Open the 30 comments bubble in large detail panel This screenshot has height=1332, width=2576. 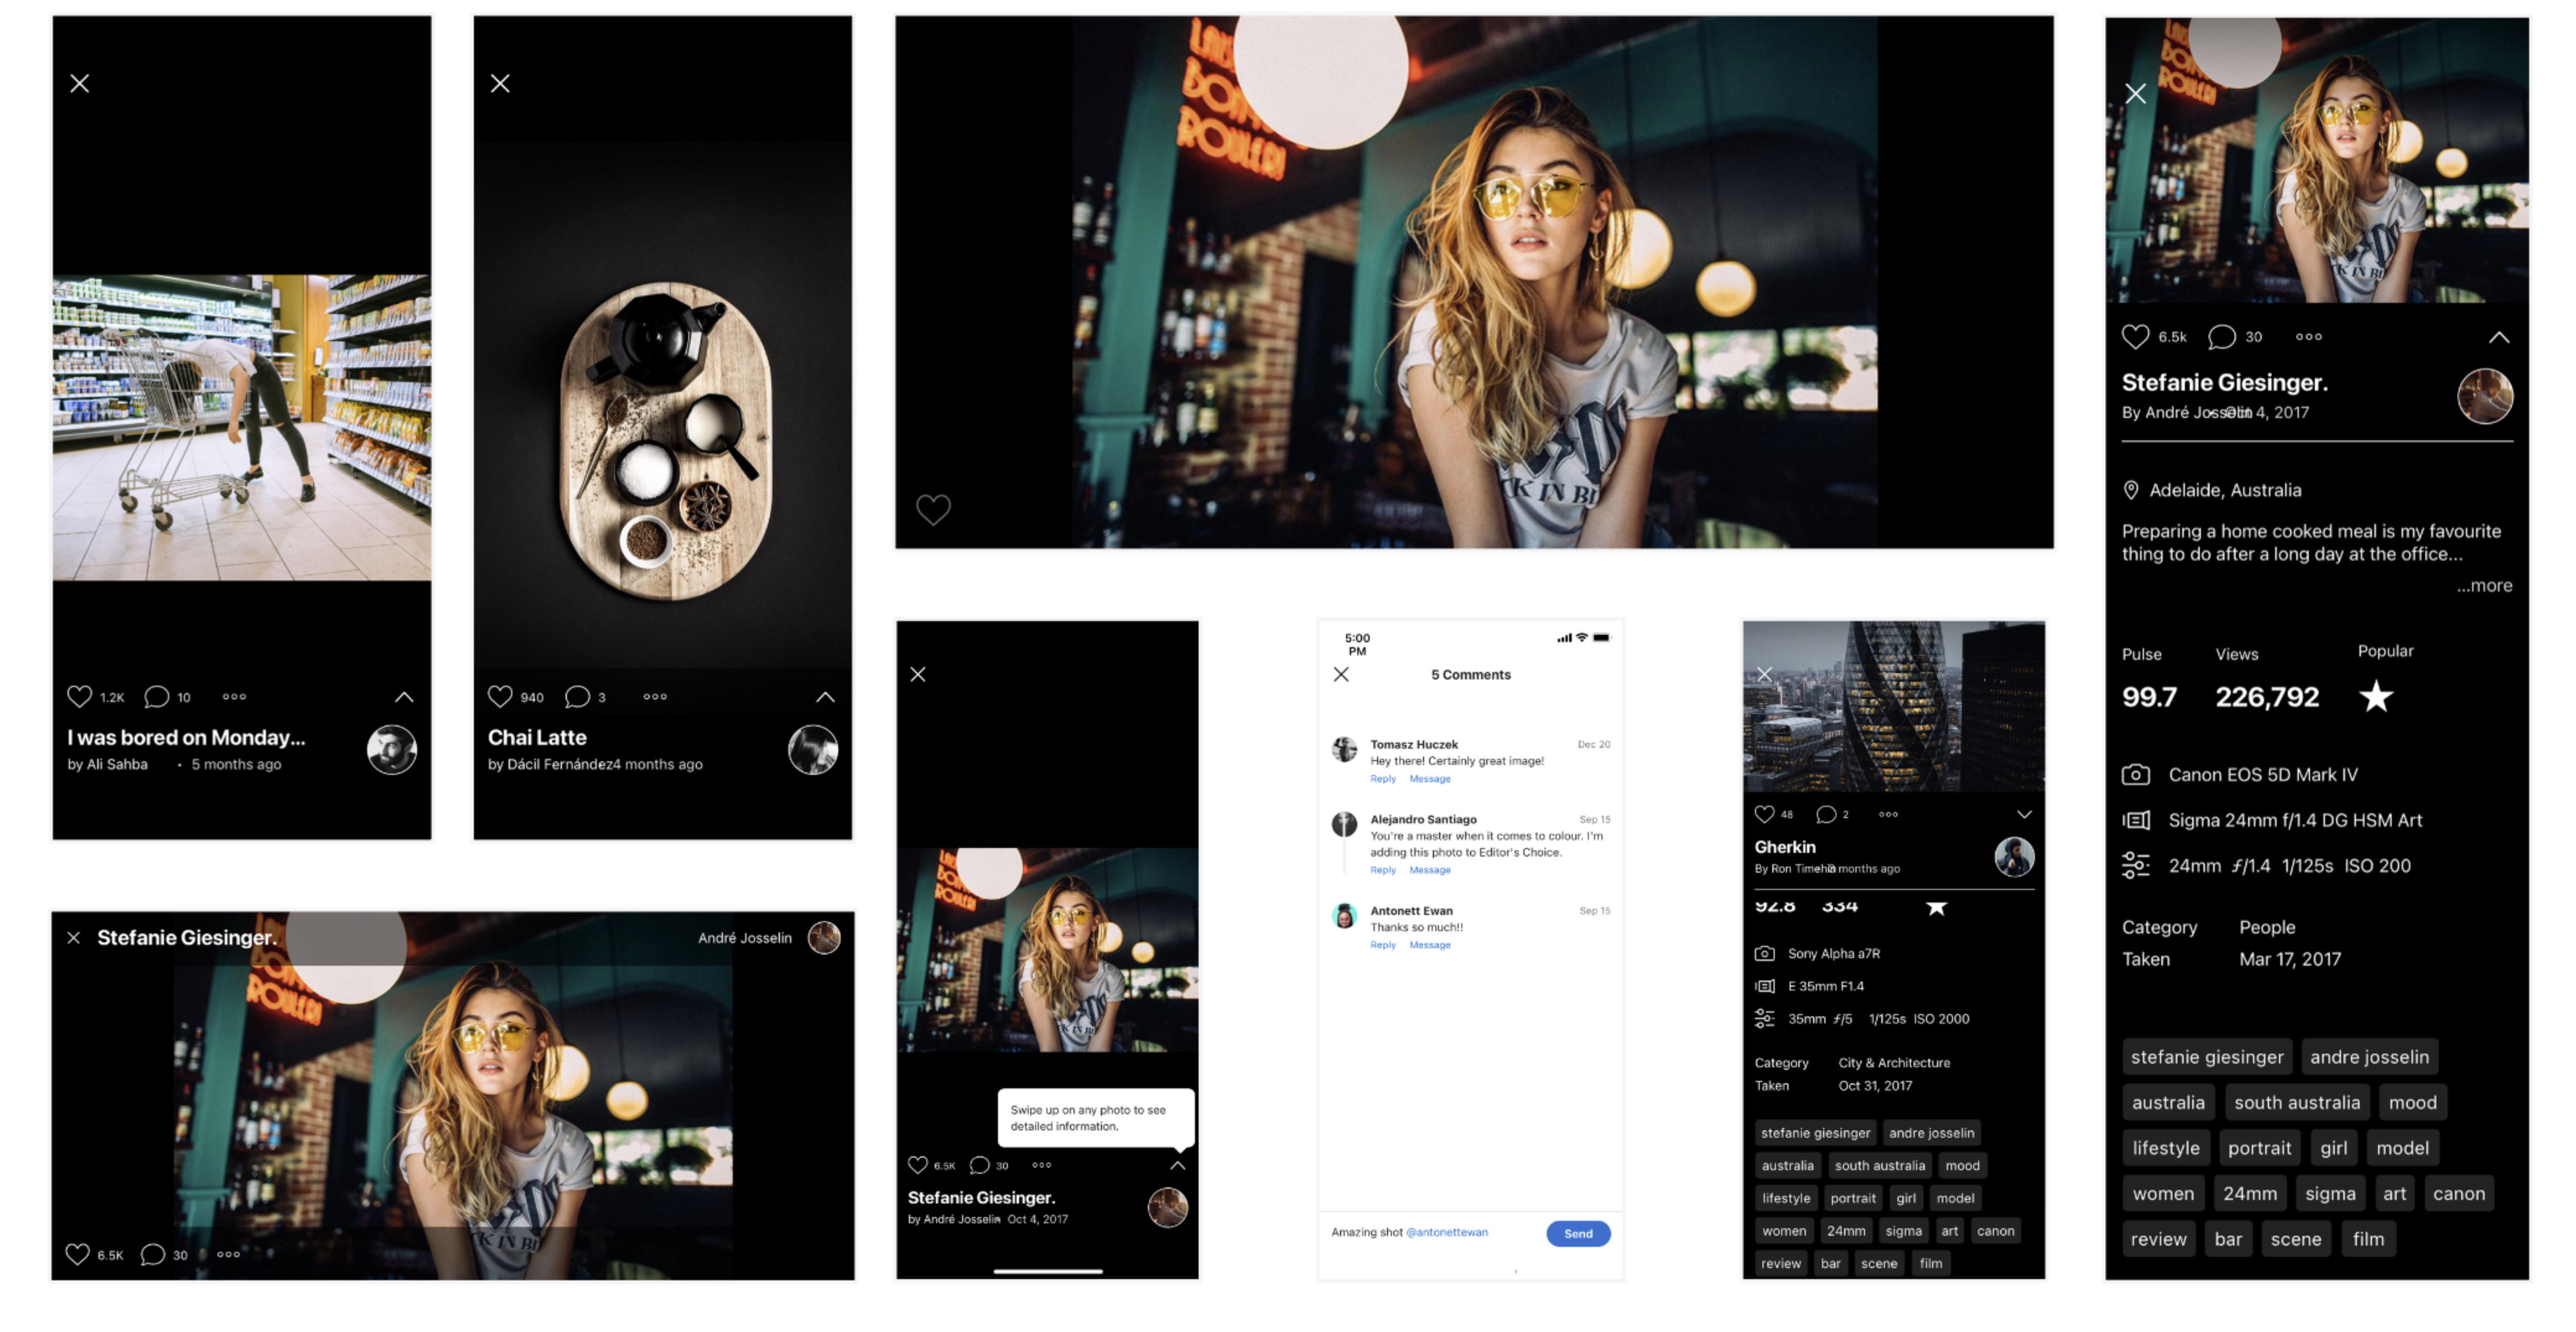pos(2221,337)
